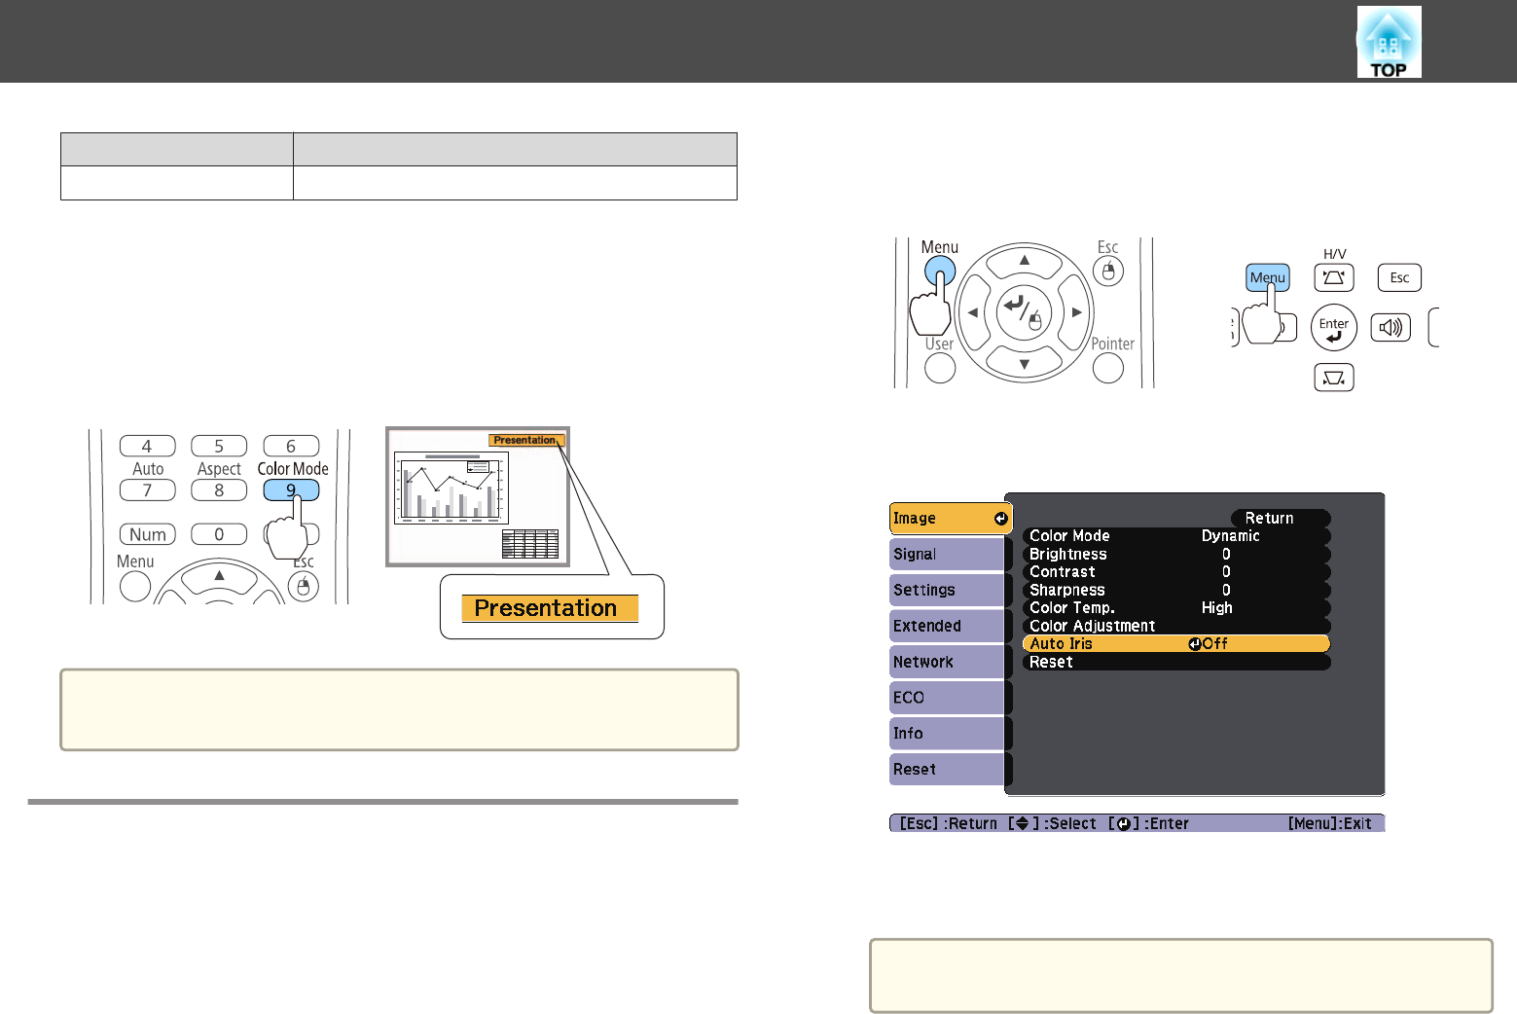Click the Num button on remote
The image size is (1517, 1014).
coord(147,534)
